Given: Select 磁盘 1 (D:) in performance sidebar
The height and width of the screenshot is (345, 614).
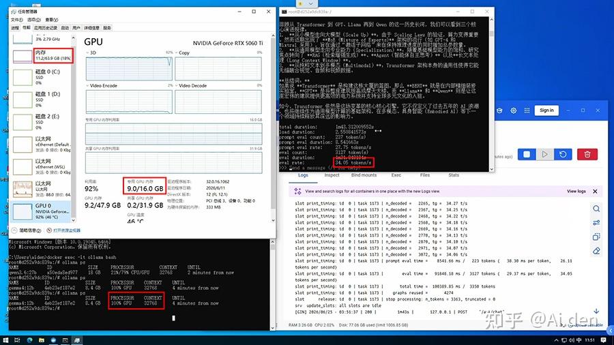Looking at the screenshot, I should (41, 100).
